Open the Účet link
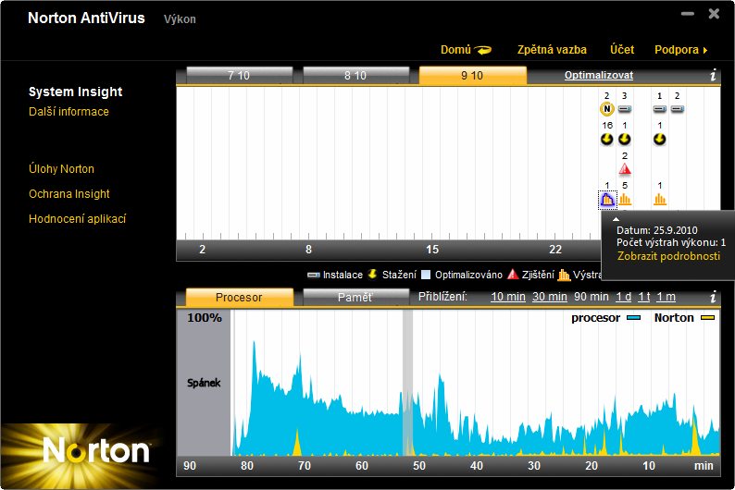The image size is (735, 490). pyautogui.click(x=622, y=50)
